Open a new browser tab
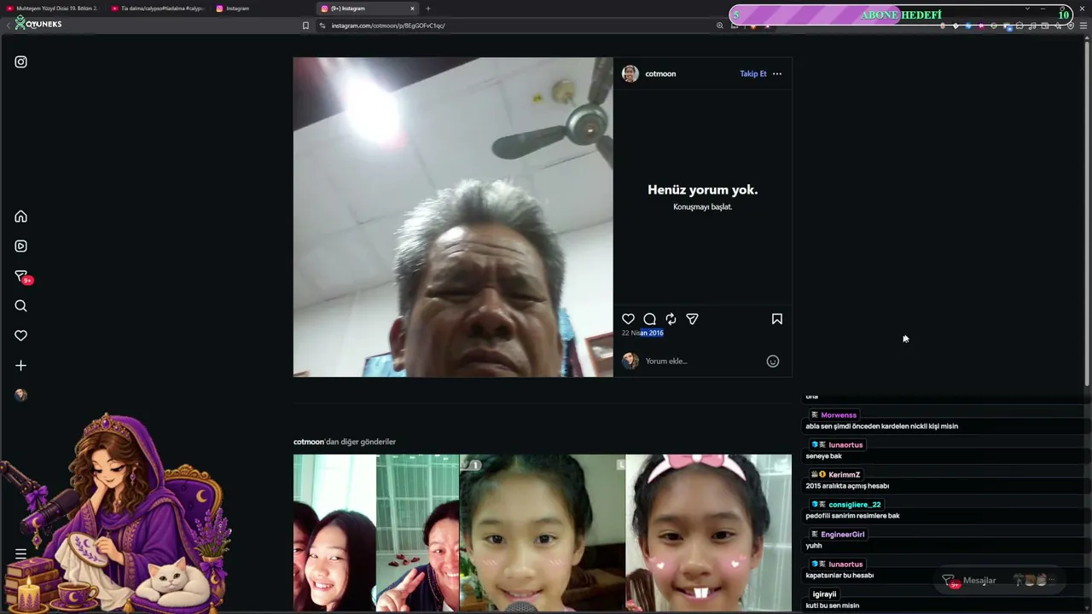1092x614 pixels. (428, 9)
